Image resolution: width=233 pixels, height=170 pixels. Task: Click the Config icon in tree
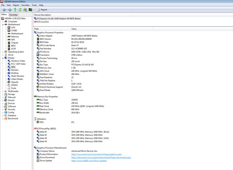[x=6, y=112]
